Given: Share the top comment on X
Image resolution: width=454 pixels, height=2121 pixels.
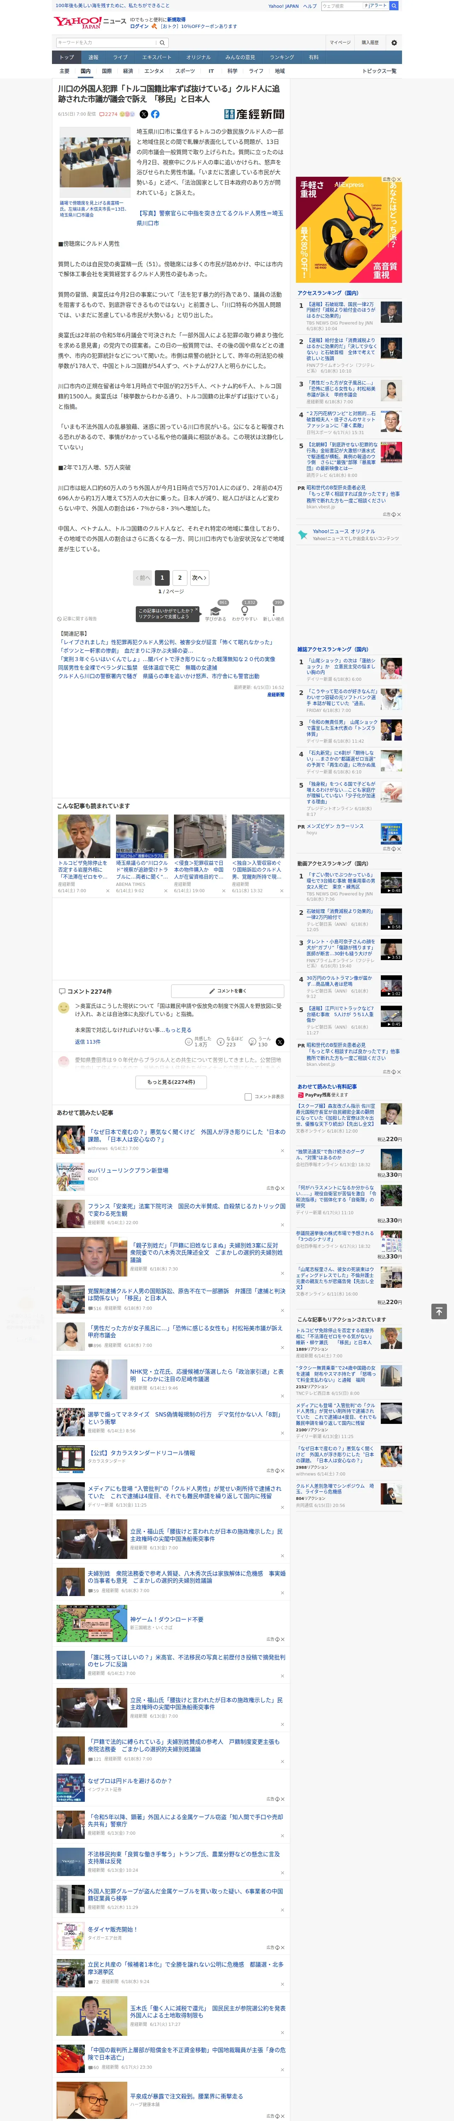Looking at the screenshot, I should pyautogui.click(x=280, y=1041).
